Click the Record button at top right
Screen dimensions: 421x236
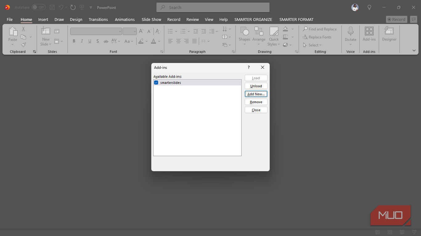tap(396, 19)
